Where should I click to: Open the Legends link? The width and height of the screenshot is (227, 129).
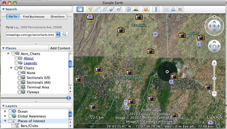[30, 63]
